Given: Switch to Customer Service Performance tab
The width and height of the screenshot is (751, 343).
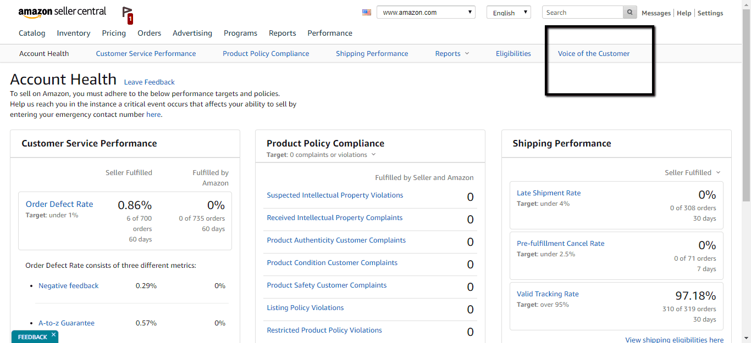Looking at the screenshot, I should point(146,54).
